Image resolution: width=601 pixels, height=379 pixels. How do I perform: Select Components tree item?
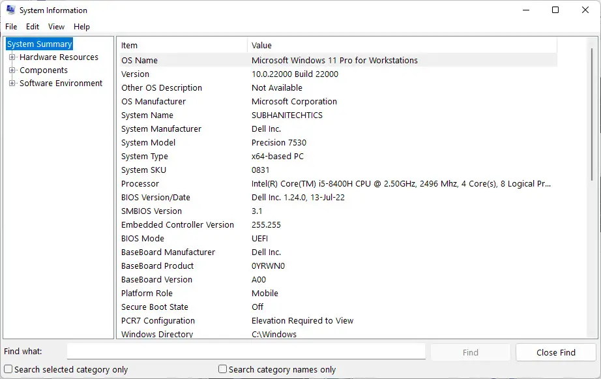click(x=44, y=70)
